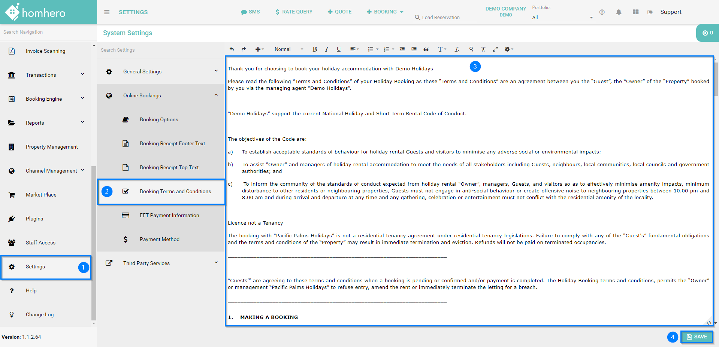Click the SAVE button
This screenshot has height=347, width=719.
[697, 337]
